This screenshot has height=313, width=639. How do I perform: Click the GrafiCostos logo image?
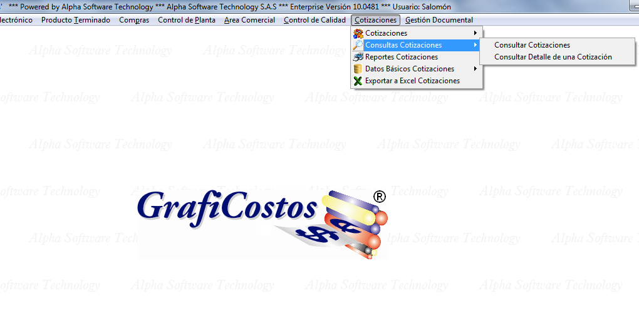(262, 222)
